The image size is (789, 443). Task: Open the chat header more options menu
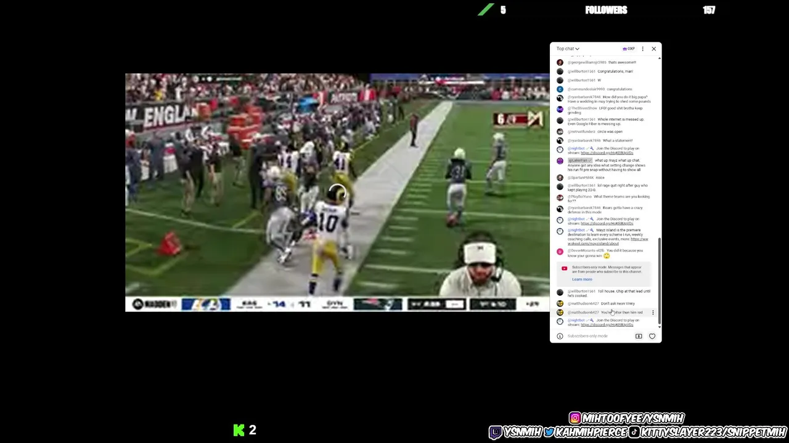pos(642,49)
